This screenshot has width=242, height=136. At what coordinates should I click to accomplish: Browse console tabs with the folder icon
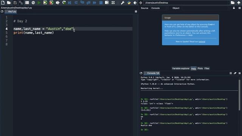[x=141, y=73]
